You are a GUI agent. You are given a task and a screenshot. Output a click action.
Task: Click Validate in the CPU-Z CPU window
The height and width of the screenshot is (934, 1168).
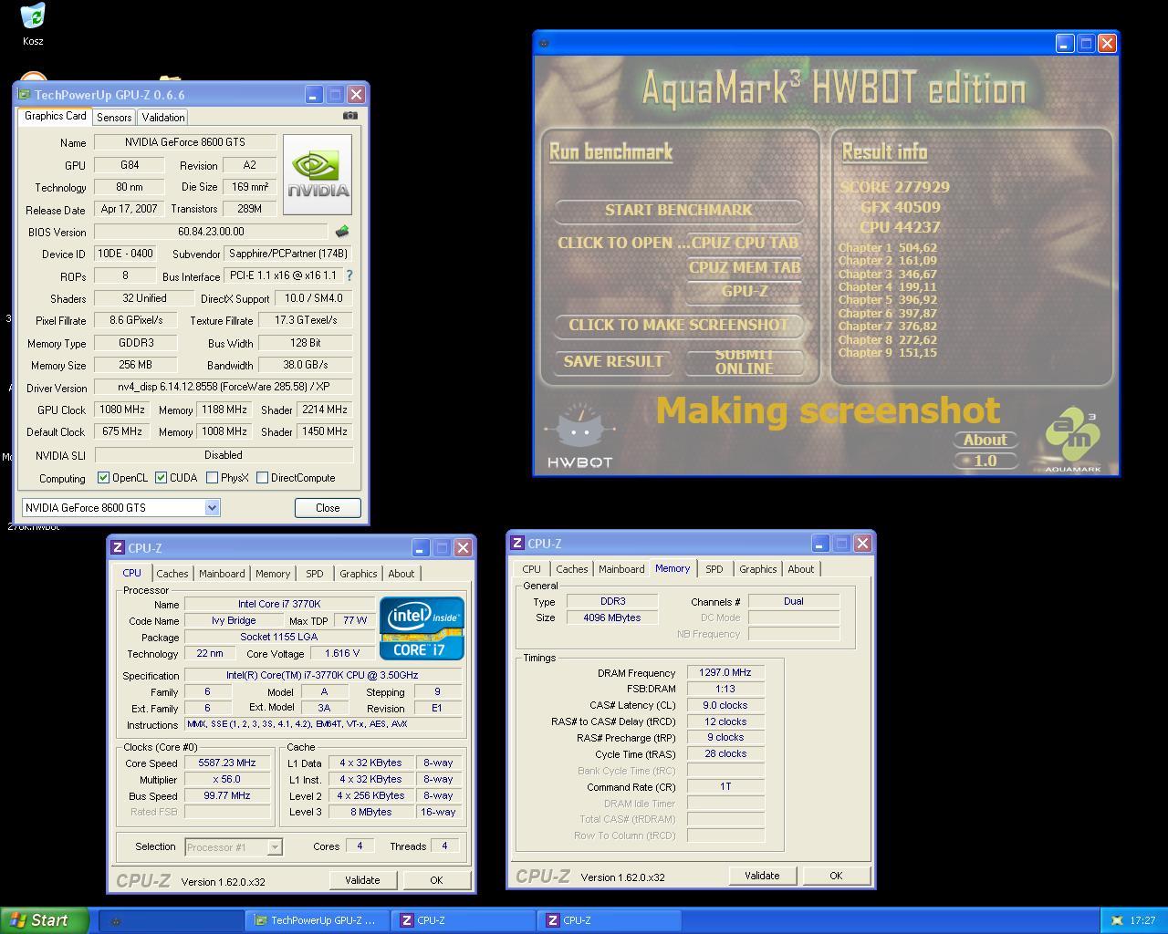click(x=362, y=880)
